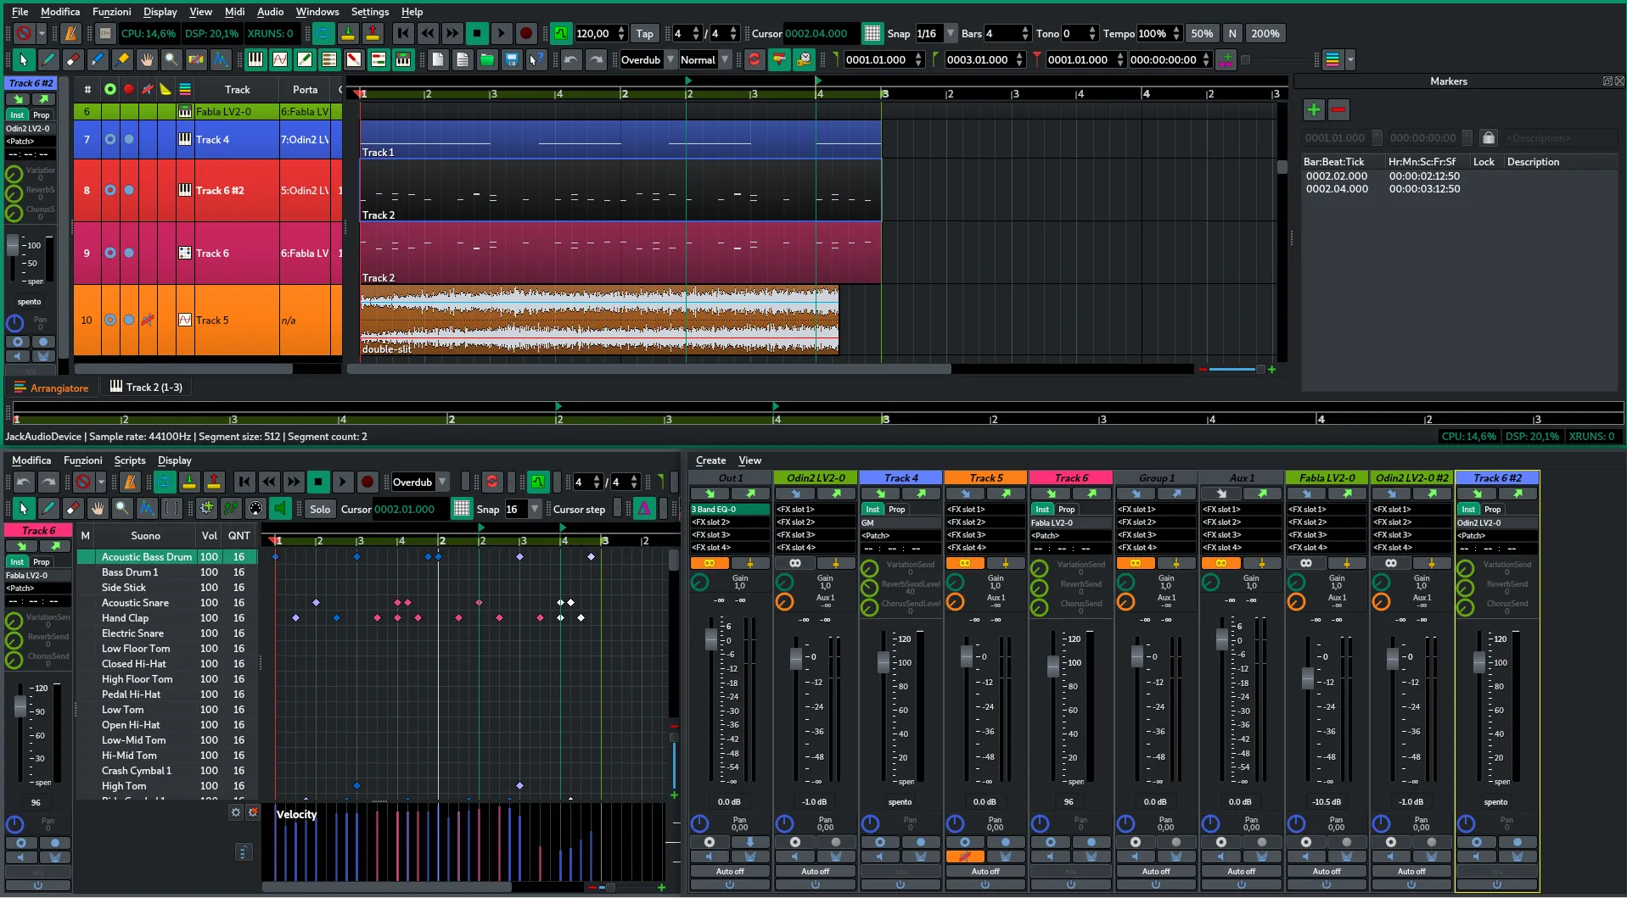This screenshot has width=1627, height=898.
Task: Open the Windows menu
Action: pos(317,12)
